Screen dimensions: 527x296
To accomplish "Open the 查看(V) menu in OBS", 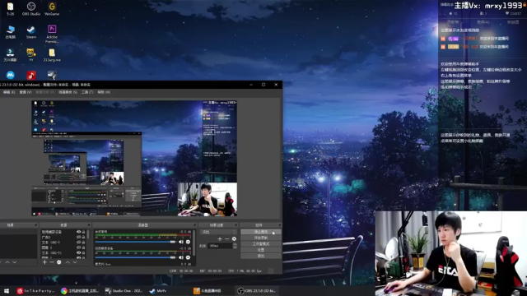I will coord(26,92).
